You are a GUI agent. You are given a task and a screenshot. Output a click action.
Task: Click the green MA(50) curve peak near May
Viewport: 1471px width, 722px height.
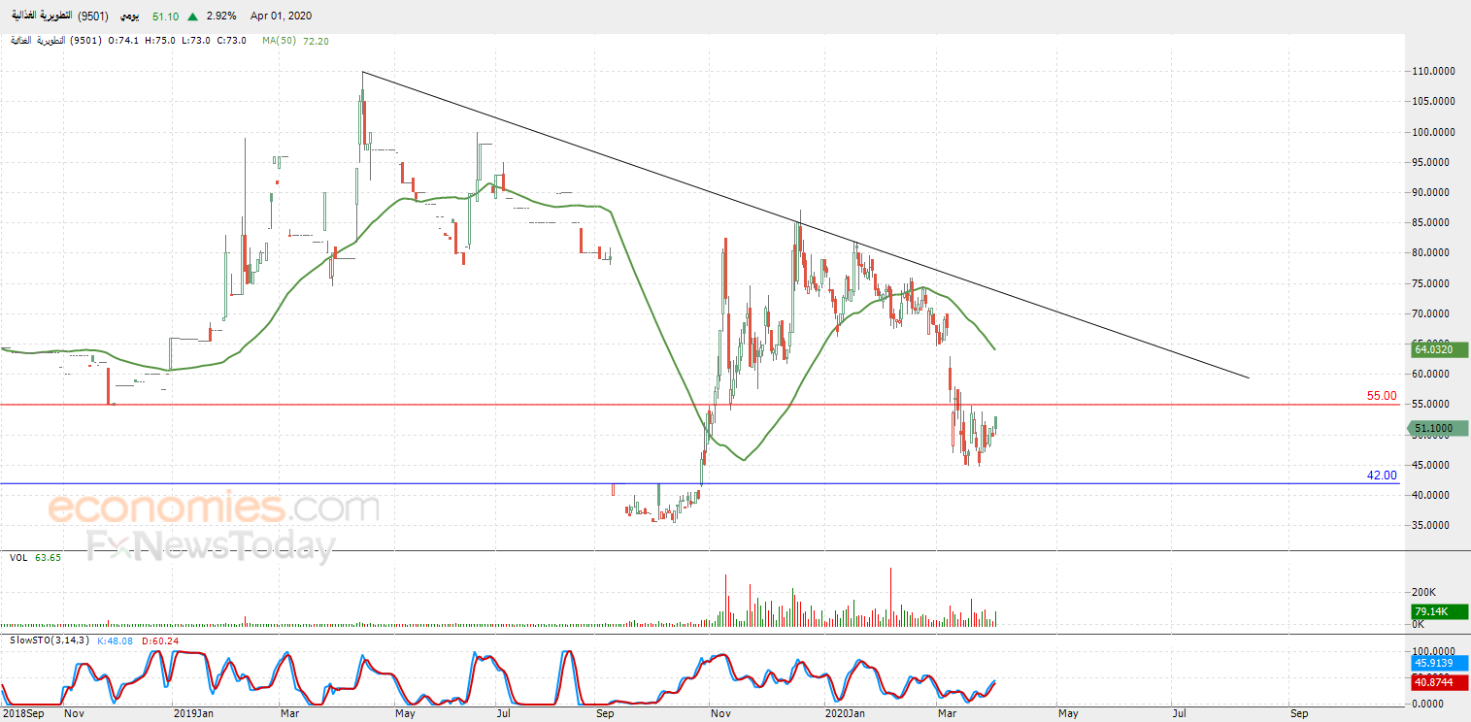(x=408, y=197)
